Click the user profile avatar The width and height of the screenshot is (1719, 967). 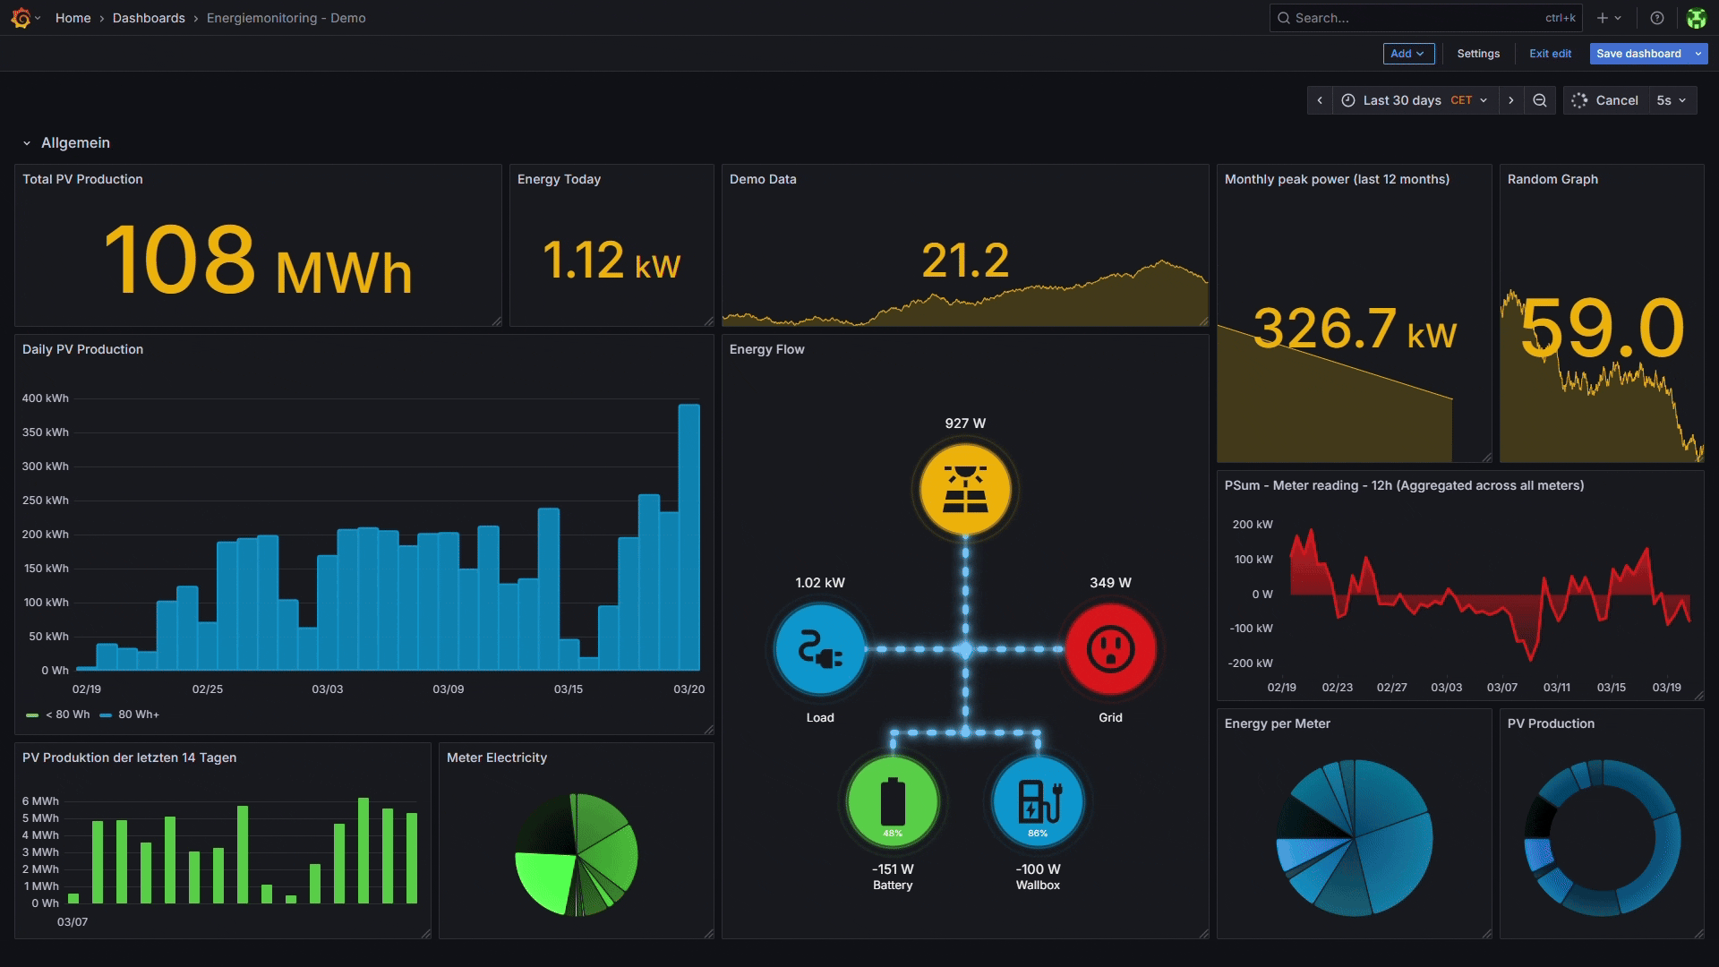point(1697,17)
